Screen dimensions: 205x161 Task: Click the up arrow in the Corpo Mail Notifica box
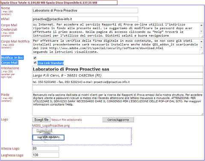click(x=201, y=41)
